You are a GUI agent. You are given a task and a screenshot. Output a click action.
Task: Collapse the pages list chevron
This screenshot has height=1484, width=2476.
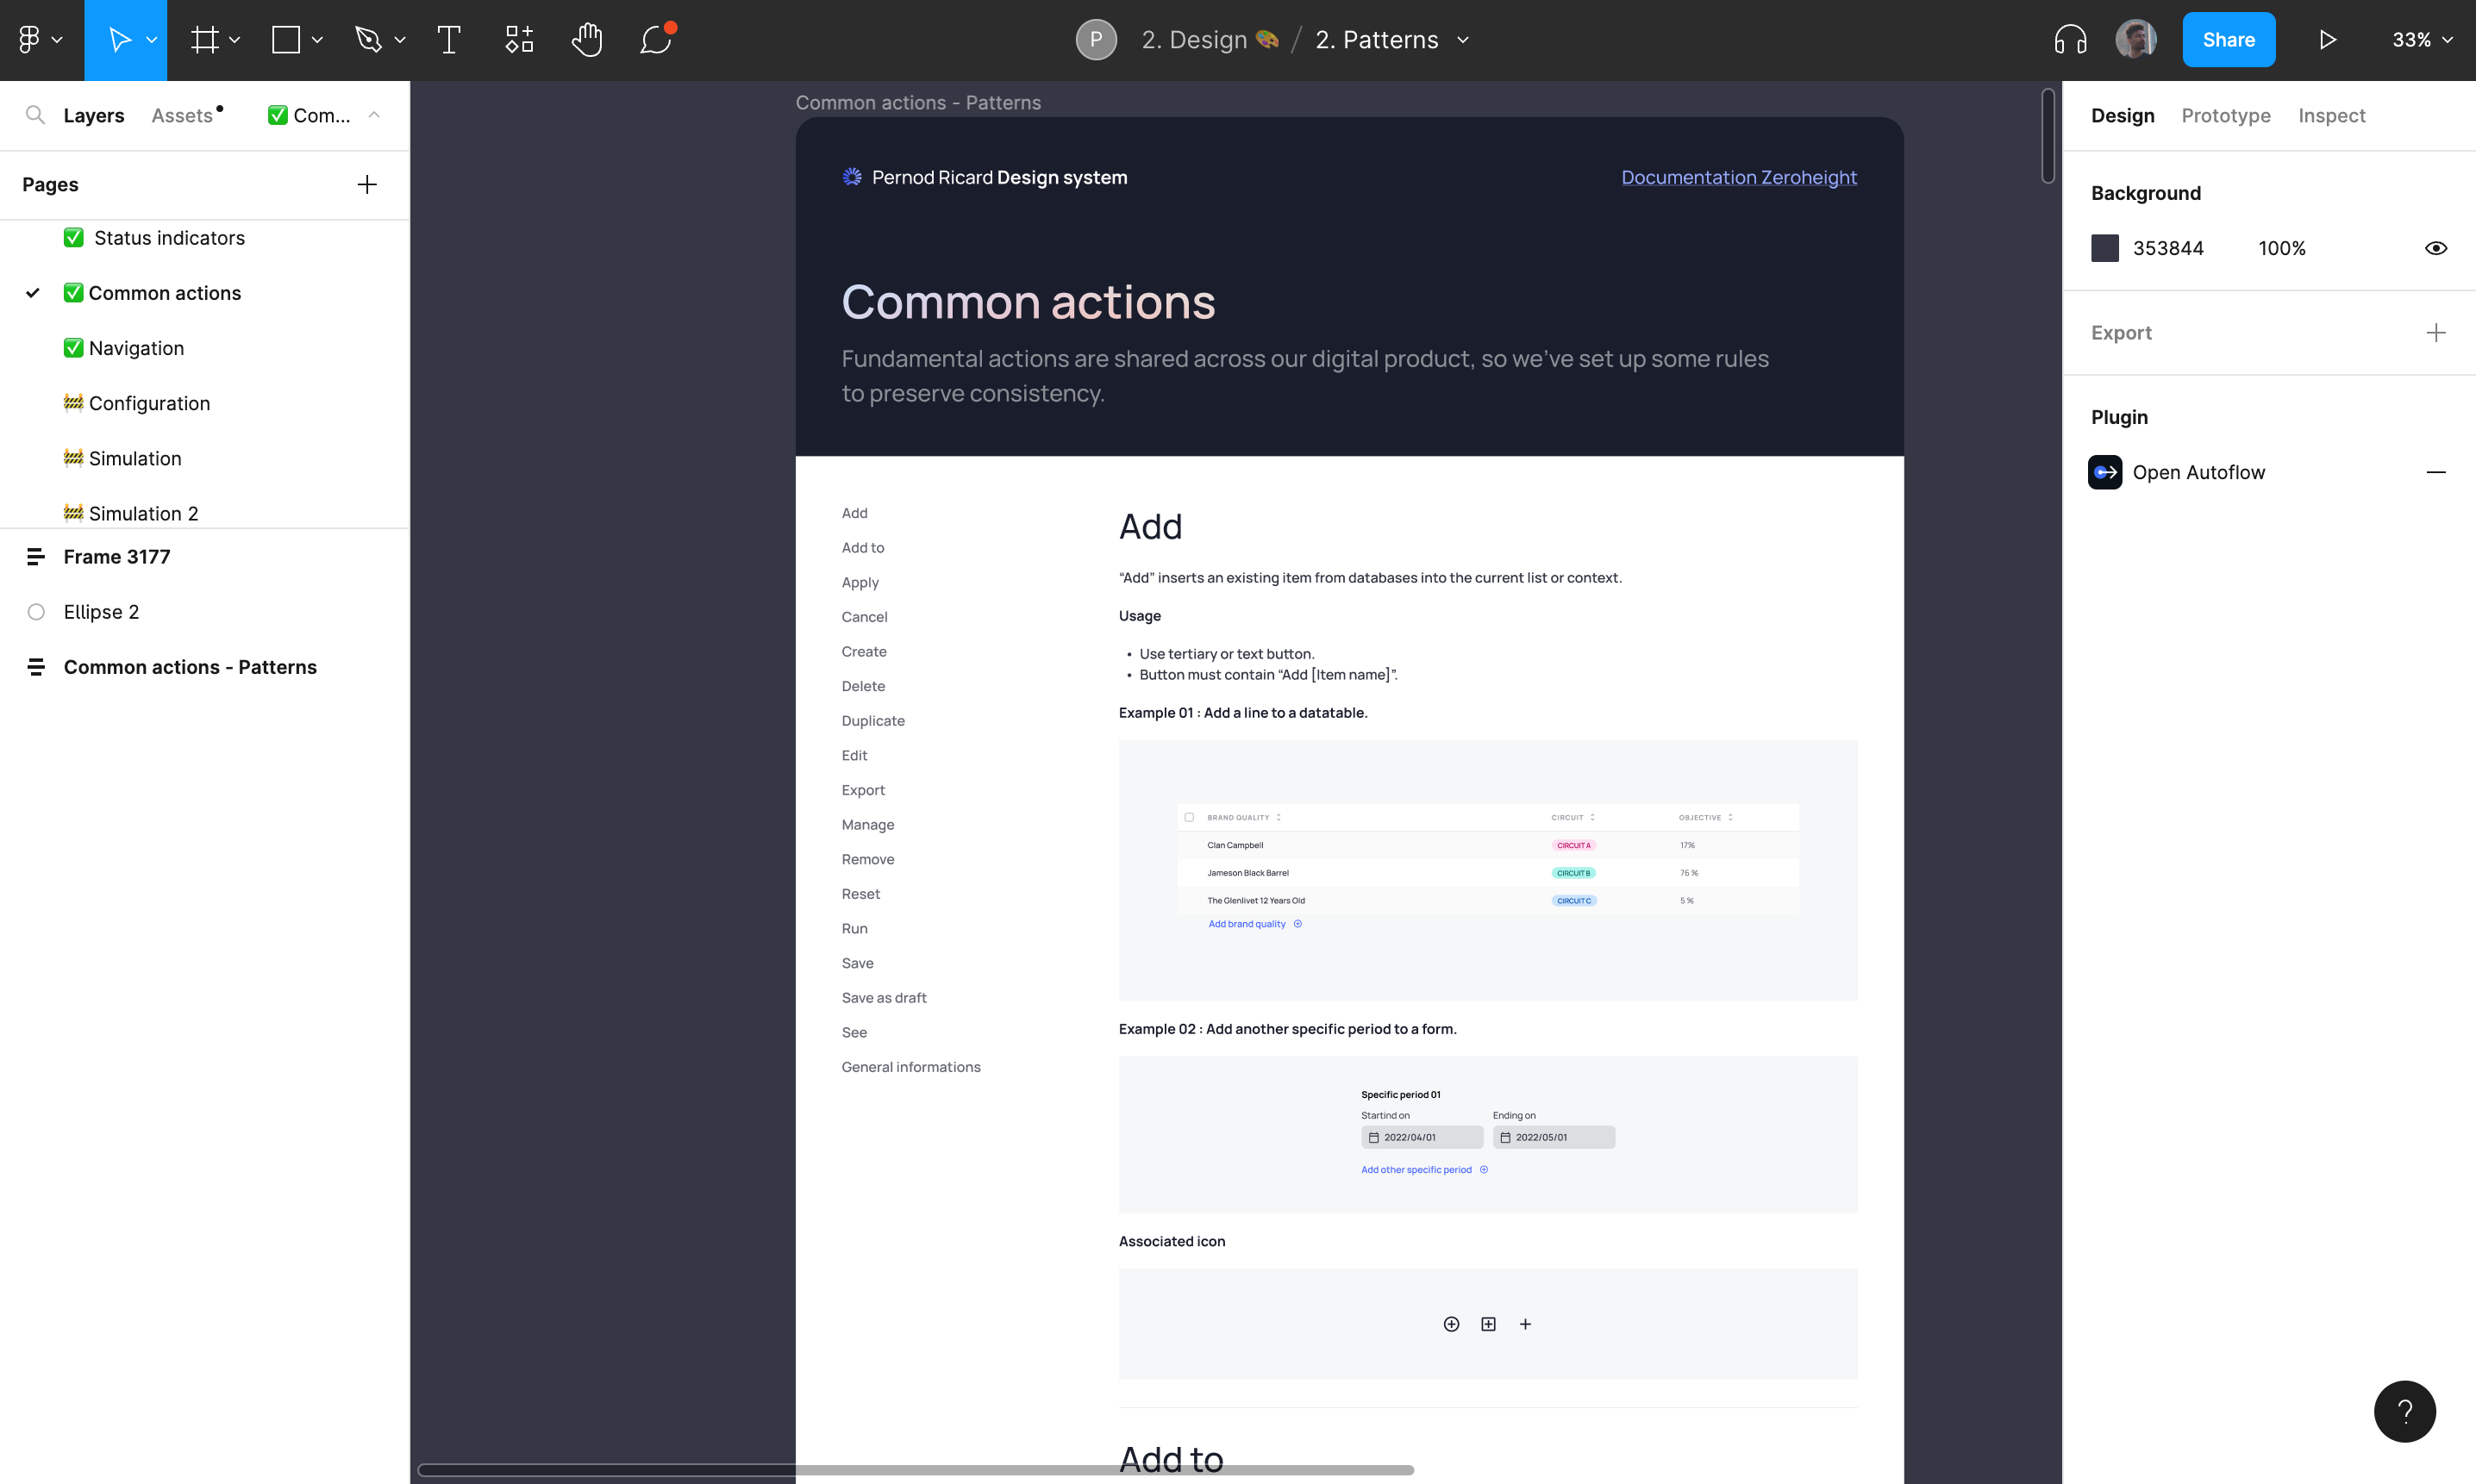point(374,115)
